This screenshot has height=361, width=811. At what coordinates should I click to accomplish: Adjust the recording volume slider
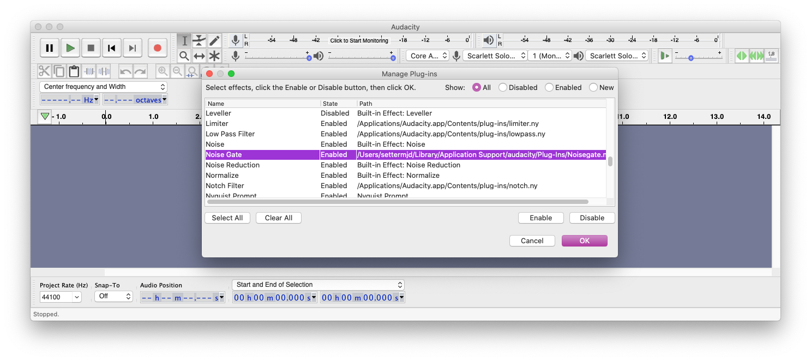click(278, 56)
